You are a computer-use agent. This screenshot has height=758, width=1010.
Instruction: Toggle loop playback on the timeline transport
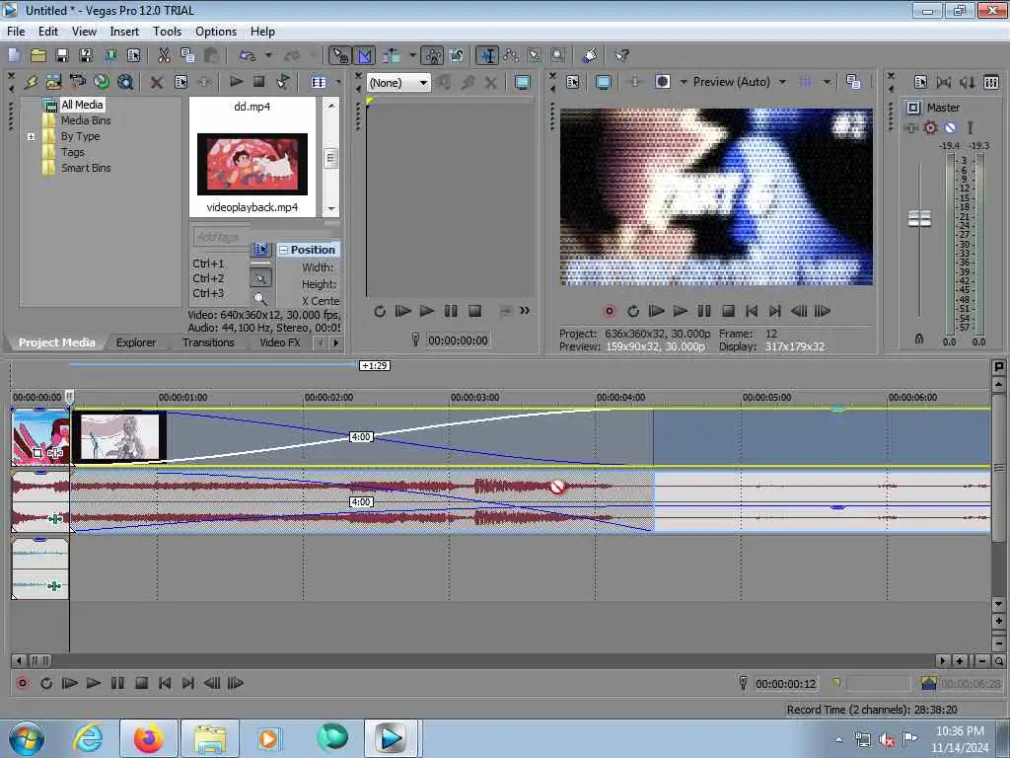click(46, 683)
